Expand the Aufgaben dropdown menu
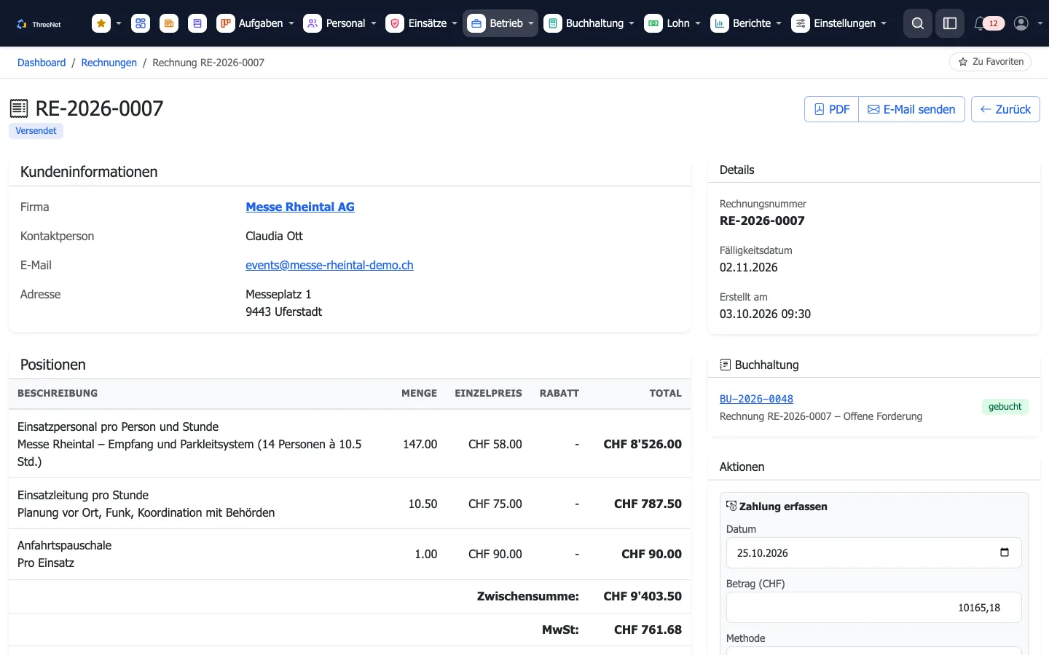 point(256,23)
